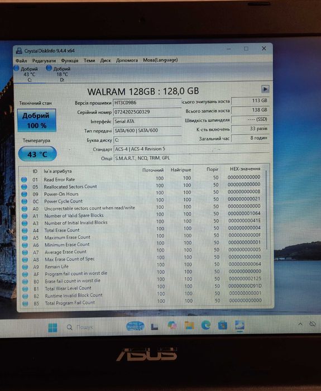Open the Мова(Language) menu
Image resolution: width=321 pixels, height=391 pixels.
coord(160,60)
